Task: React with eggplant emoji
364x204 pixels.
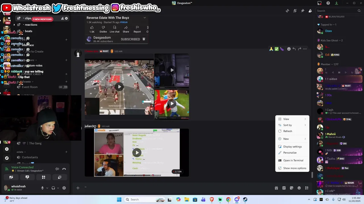Action: point(282,49)
